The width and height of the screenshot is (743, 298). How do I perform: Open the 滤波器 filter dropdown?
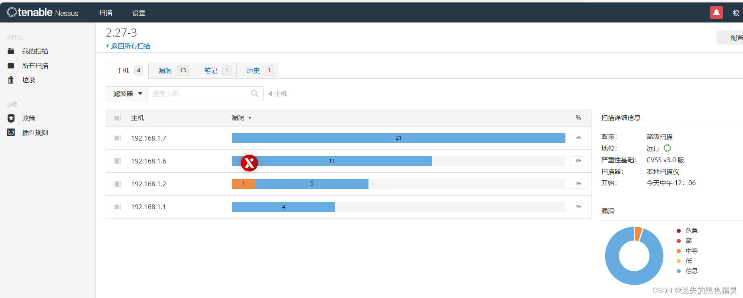point(127,94)
